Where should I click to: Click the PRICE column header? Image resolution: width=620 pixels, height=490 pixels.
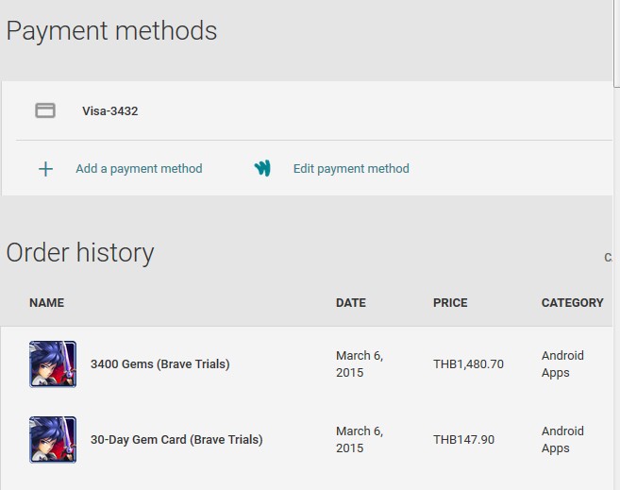(x=450, y=303)
